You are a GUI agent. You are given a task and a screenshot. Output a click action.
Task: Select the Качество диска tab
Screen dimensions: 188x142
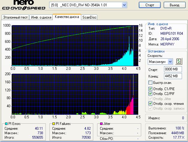tap(67, 17)
